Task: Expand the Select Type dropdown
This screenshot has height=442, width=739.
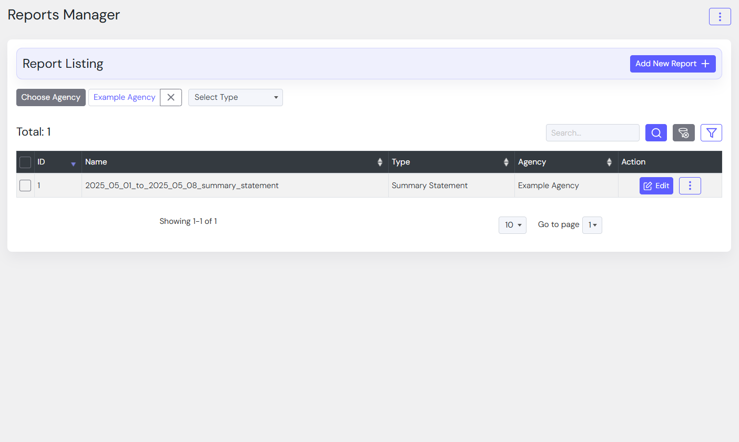Action: point(235,97)
